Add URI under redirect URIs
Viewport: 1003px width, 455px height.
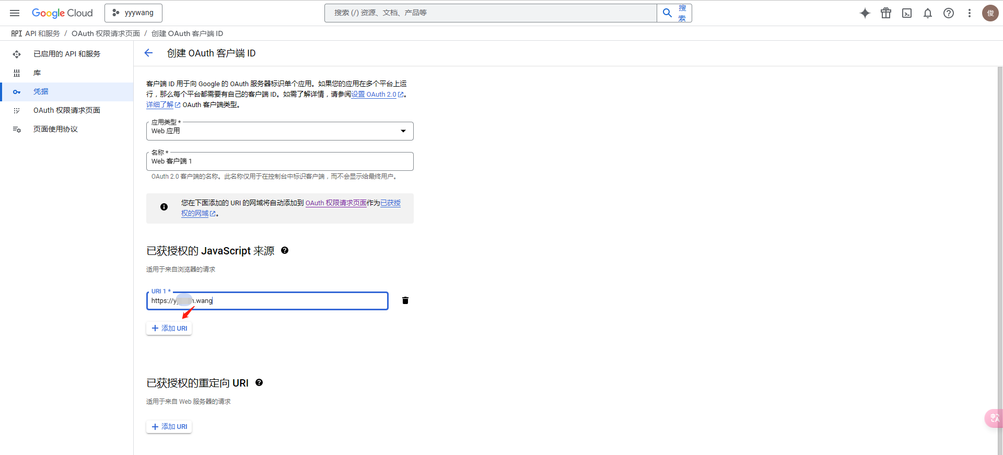[x=169, y=427]
